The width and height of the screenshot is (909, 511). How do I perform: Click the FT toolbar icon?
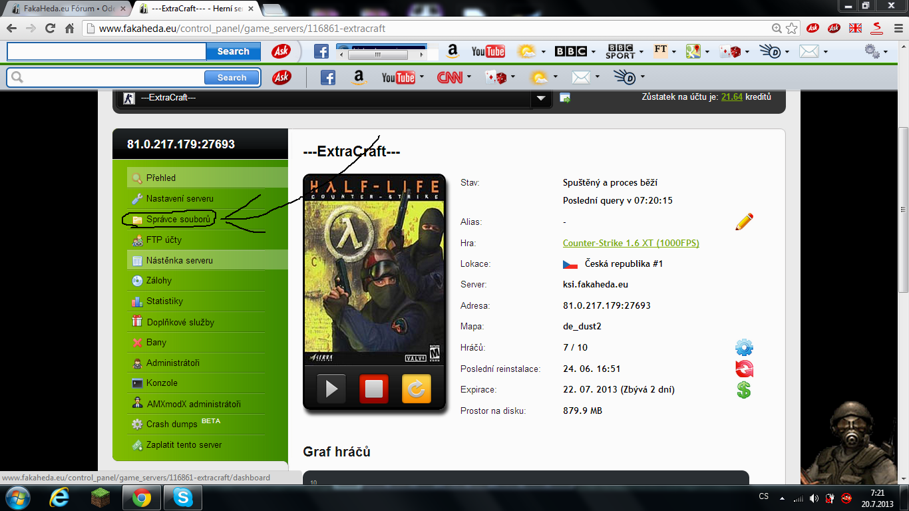click(x=660, y=51)
